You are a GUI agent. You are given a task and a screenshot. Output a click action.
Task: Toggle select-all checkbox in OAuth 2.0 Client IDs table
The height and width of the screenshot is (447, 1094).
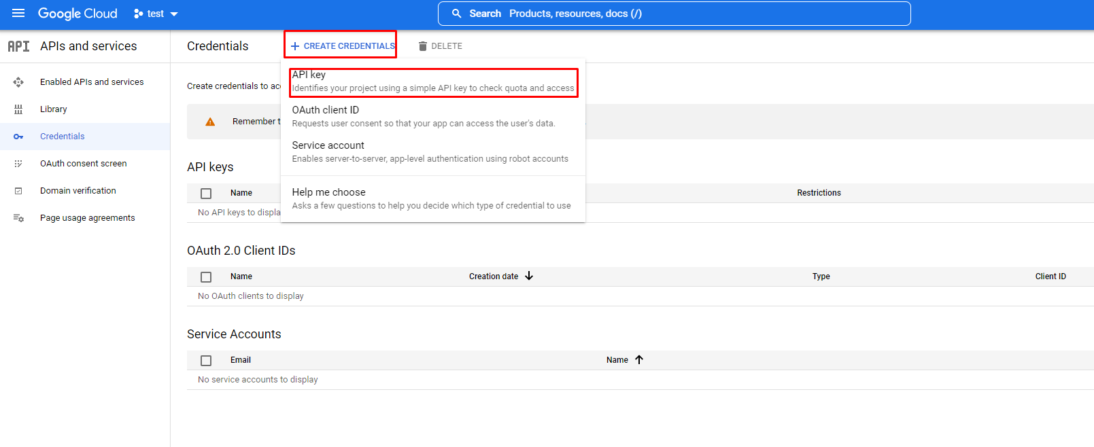pyautogui.click(x=206, y=277)
